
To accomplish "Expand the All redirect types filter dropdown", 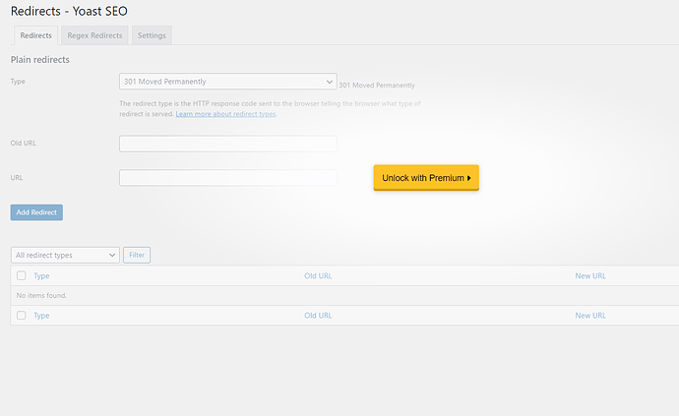I will [x=65, y=255].
